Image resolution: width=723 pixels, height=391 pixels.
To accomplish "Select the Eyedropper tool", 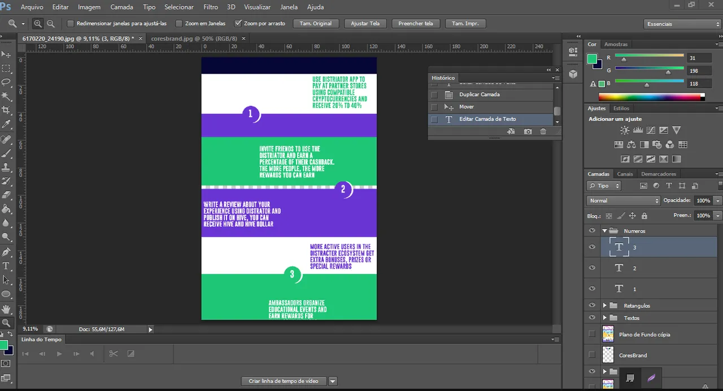I will tap(6, 125).
